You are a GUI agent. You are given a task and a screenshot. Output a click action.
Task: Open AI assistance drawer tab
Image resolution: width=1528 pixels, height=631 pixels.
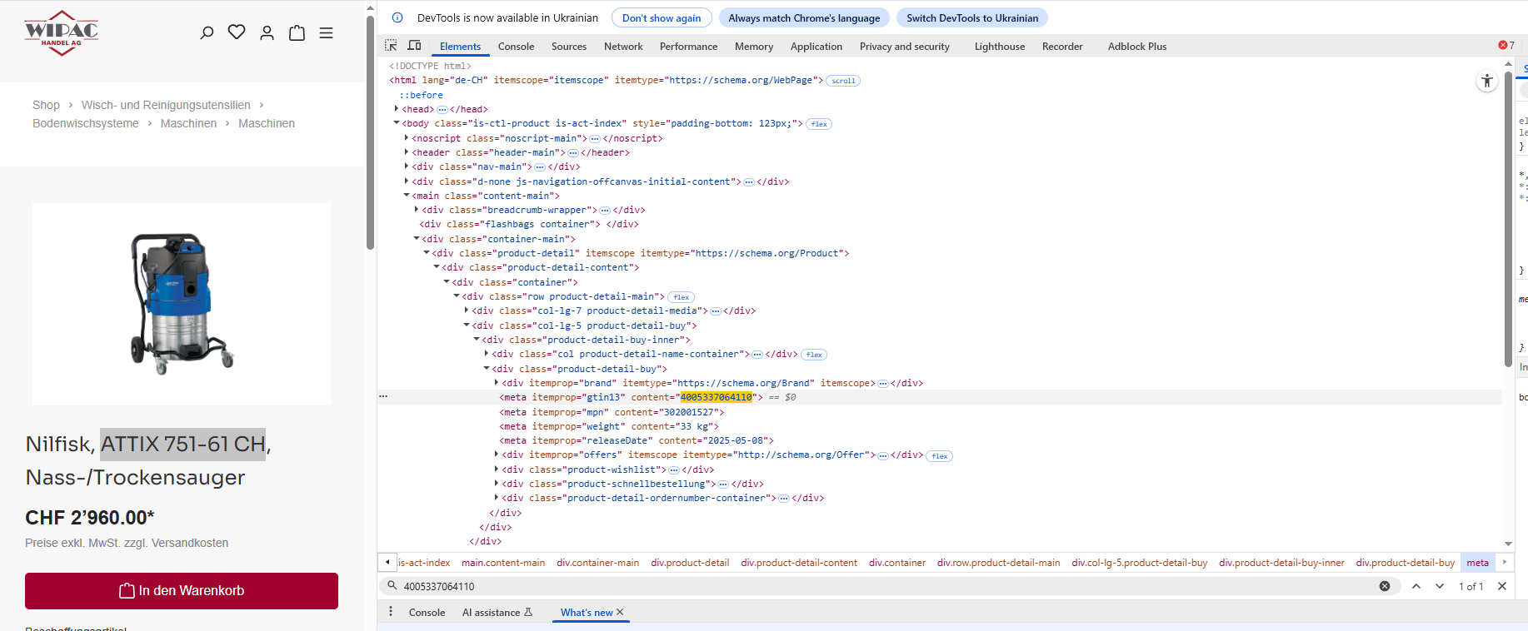497,613
